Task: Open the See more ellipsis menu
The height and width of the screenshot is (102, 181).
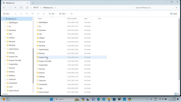Action: (71, 14)
